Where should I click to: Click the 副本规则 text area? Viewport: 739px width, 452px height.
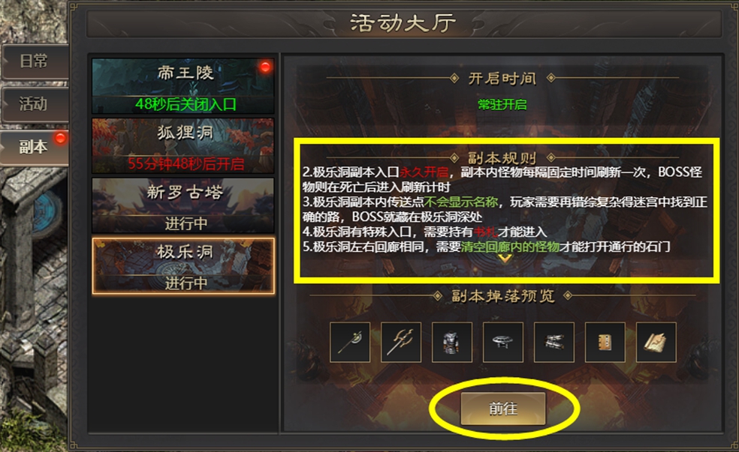pyautogui.click(x=505, y=209)
